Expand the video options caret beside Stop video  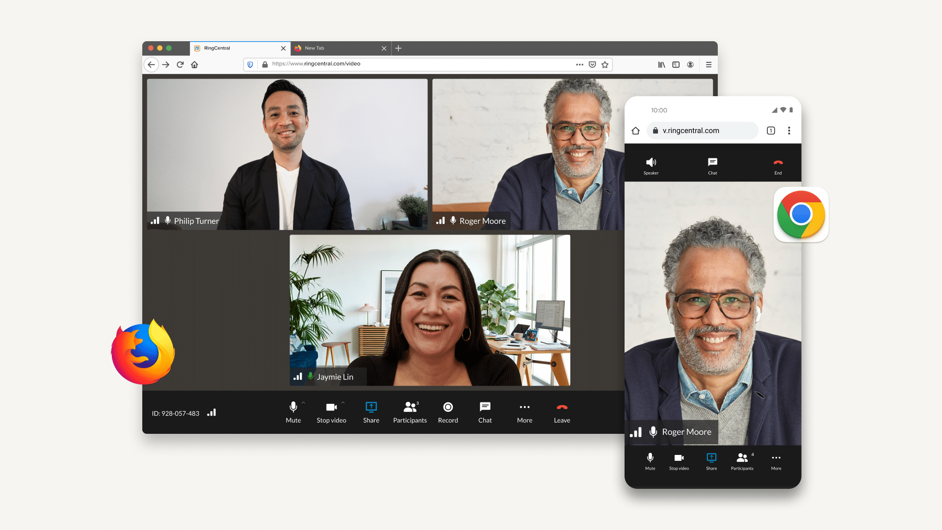(x=343, y=402)
